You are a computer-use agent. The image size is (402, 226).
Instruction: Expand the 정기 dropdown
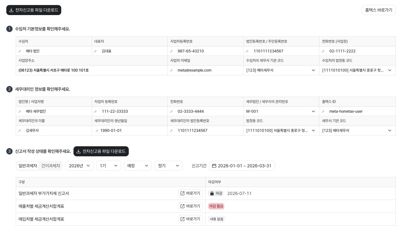(x=169, y=166)
